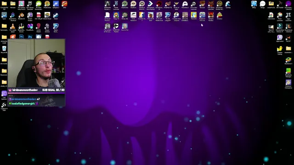The image size is (294, 165).
Task: Select the Clone Hero Launcher icon
Action: click(x=194, y=4)
